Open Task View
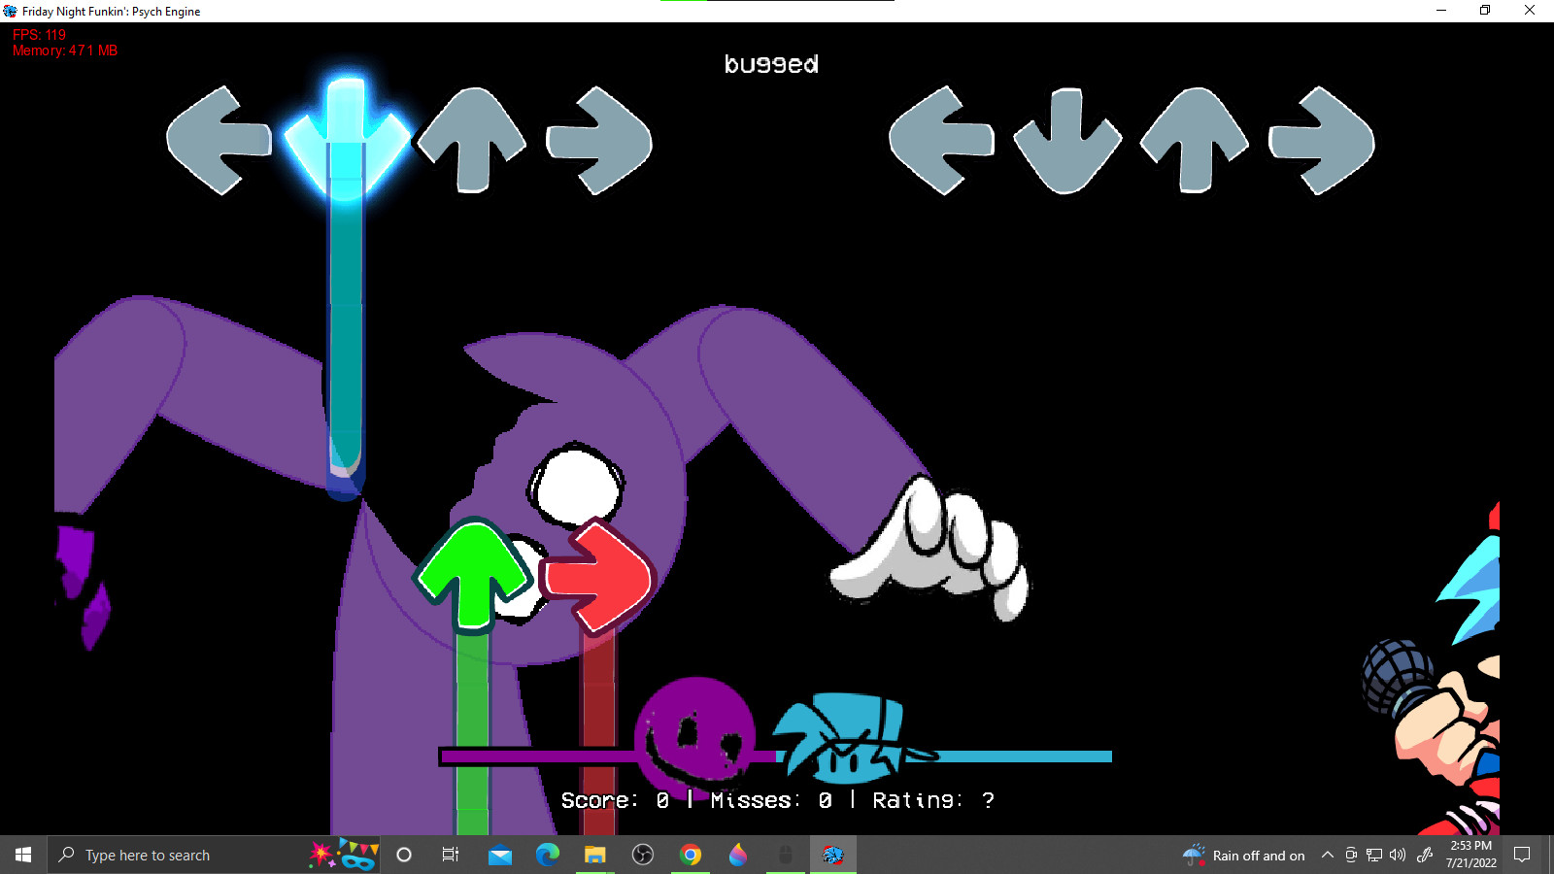The image size is (1554, 874). click(451, 855)
